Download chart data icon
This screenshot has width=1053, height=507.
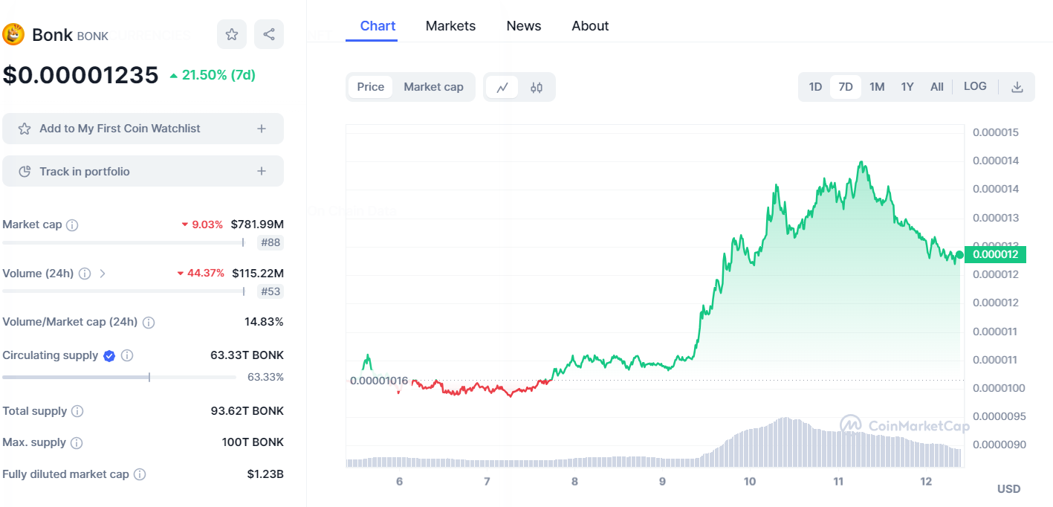pyautogui.click(x=1017, y=87)
